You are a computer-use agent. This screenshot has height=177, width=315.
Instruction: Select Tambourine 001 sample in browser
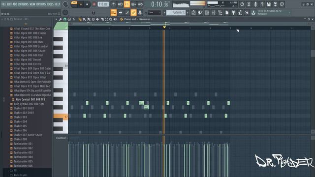click(23, 144)
